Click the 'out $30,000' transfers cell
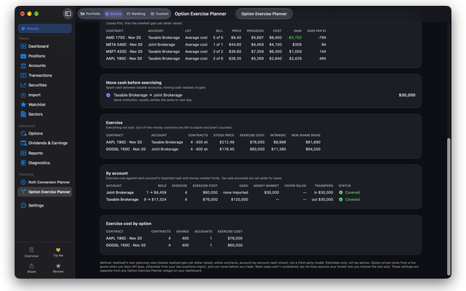This screenshot has height=291, width=466. click(322, 199)
